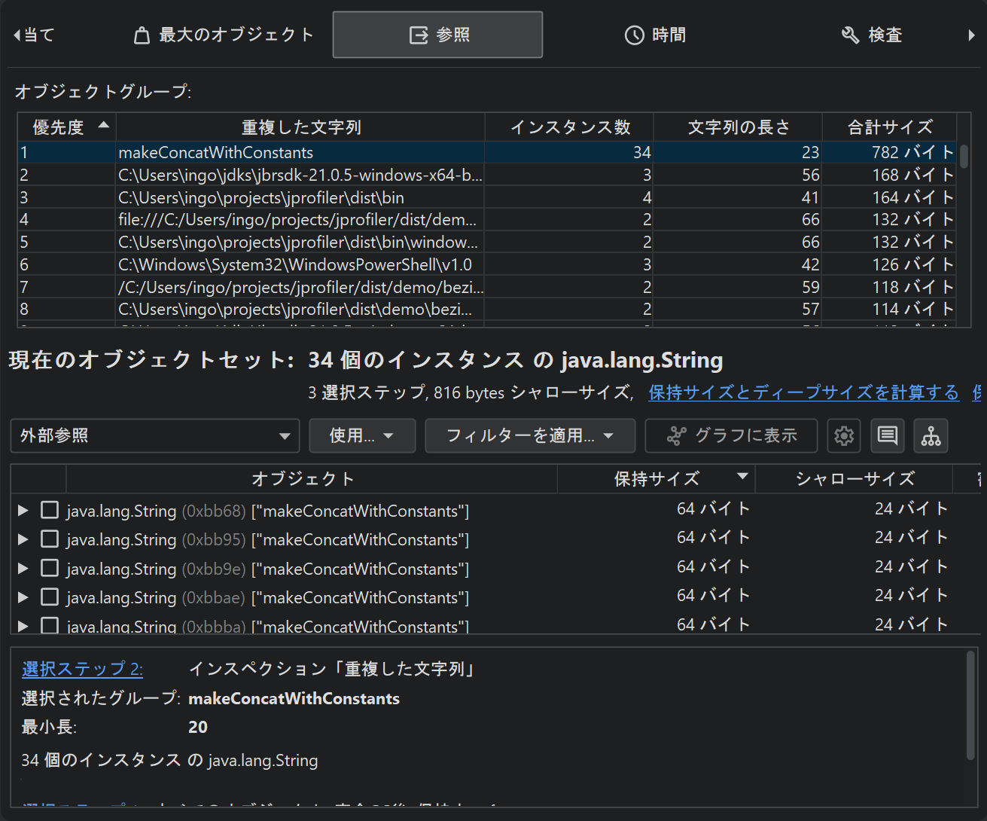Open the 検査 inspections tab
Viewport: 987px width, 821px height.
(871, 35)
